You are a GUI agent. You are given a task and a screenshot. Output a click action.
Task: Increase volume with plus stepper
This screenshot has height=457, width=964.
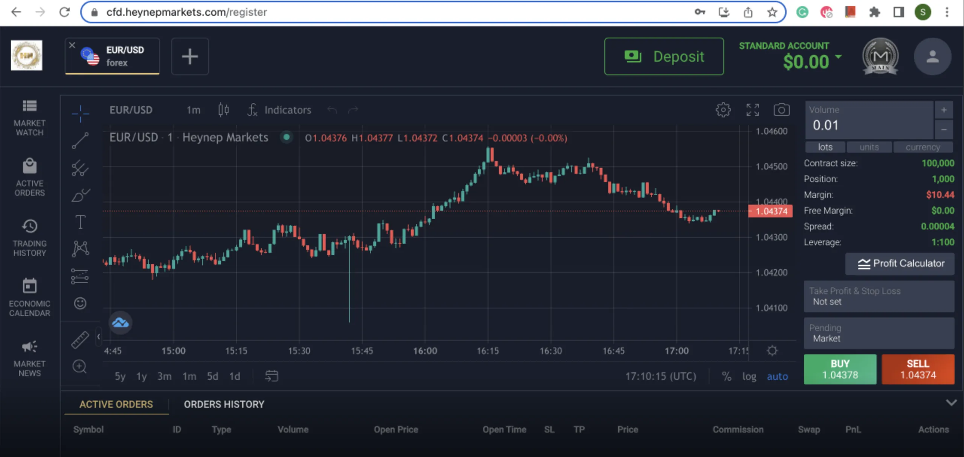(944, 110)
